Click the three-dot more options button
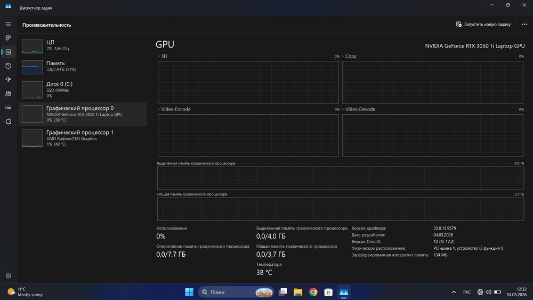 coord(524,24)
